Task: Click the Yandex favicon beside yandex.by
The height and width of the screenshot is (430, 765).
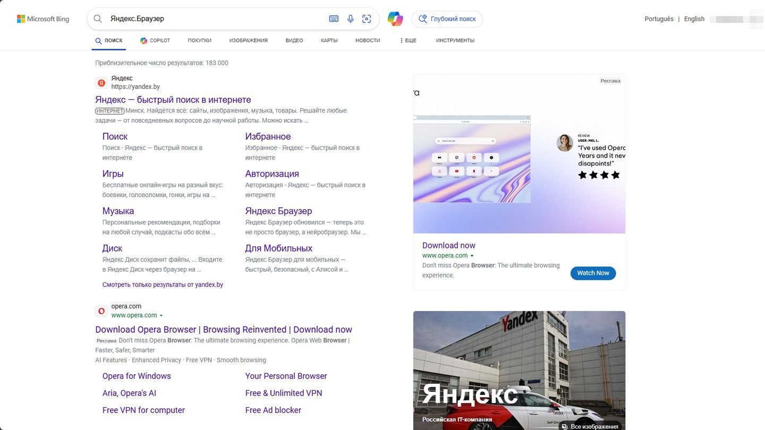Action: (101, 83)
